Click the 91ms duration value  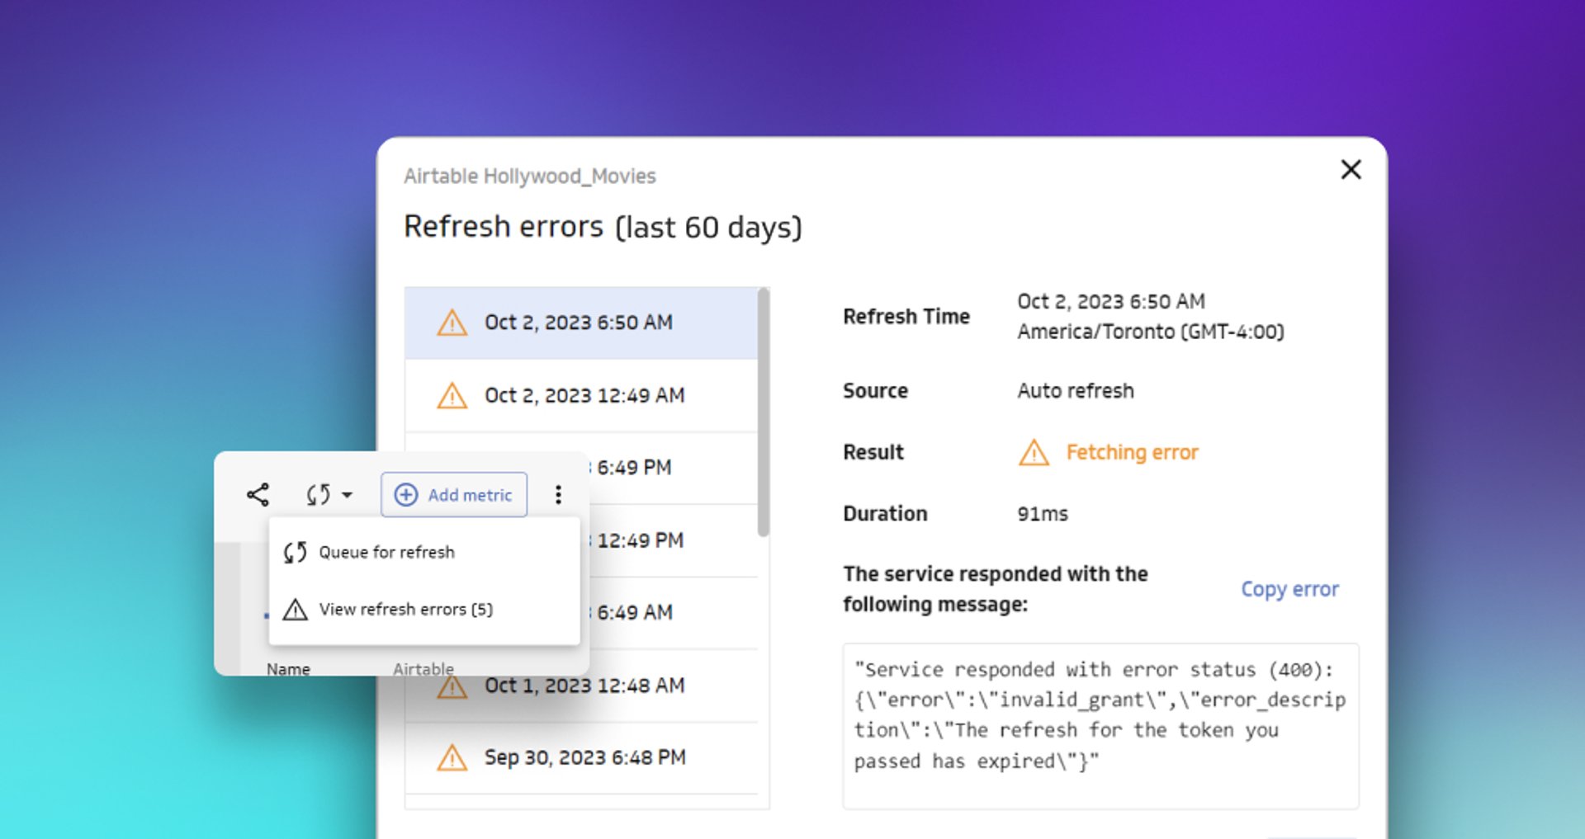coord(1042,514)
